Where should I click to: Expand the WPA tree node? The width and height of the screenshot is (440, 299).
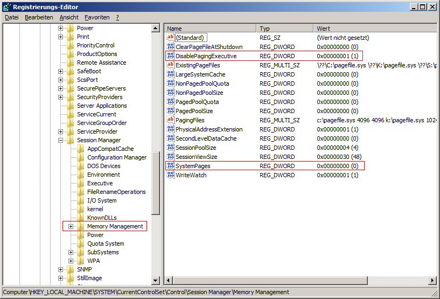coord(71,261)
